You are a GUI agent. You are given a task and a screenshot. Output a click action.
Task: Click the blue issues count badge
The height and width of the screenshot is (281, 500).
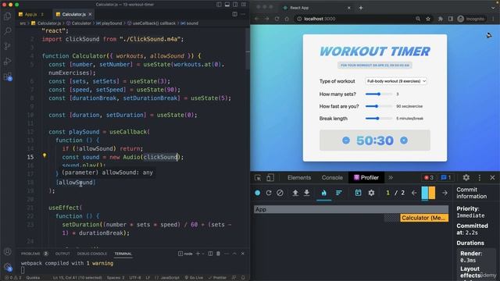[x=446, y=177]
